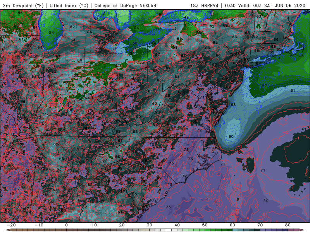Image resolution: width=310 pixels, height=232 pixels.
Task: Click the '20' colorbar tick label
Action: point(122,225)
